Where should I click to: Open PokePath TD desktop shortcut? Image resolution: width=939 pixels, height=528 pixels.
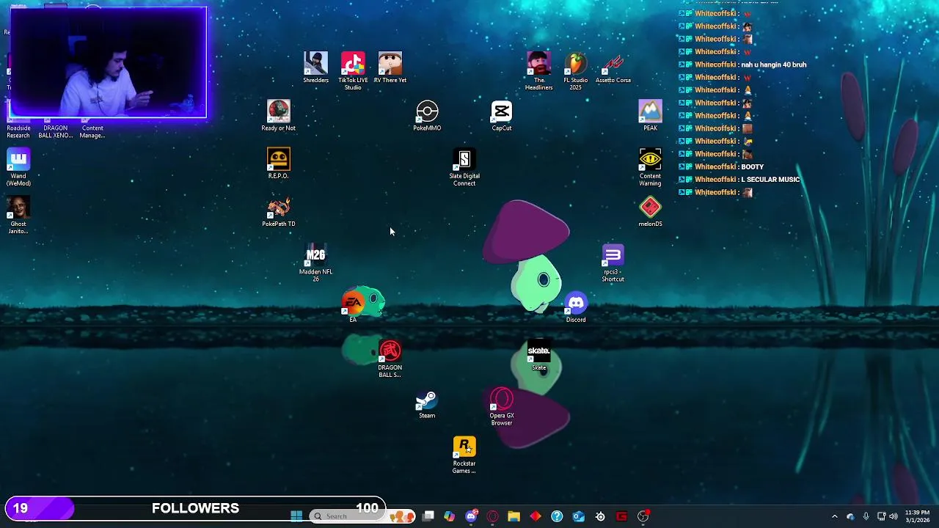(x=279, y=211)
